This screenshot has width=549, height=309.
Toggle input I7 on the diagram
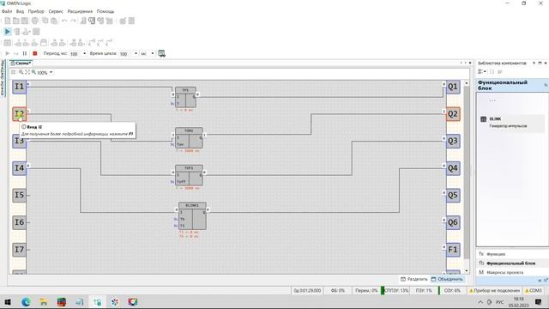pos(19,250)
